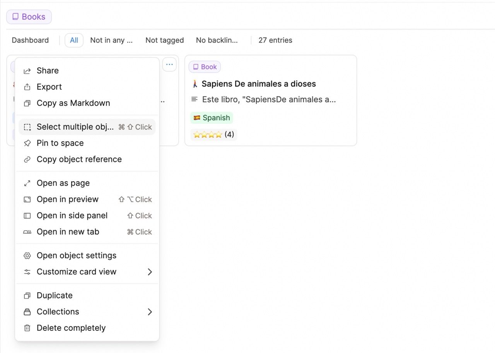Click the Books type tag
The width and height of the screenshot is (495, 353).
coord(29,17)
